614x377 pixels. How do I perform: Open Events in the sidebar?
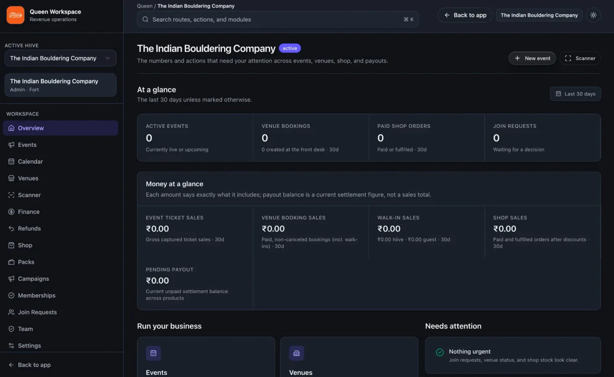pyautogui.click(x=61, y=145)
